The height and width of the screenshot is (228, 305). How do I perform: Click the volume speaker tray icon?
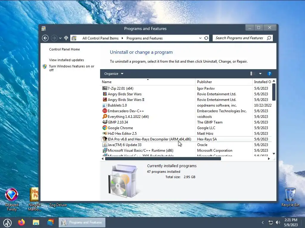pyautogui.click(x=278, y=222)
